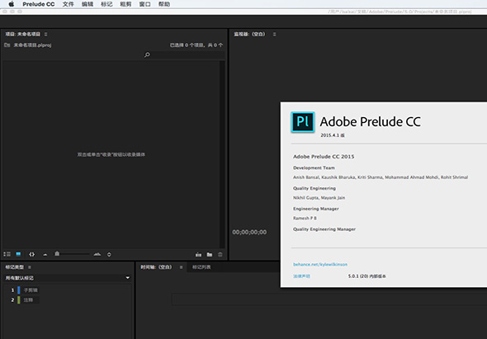Open the 编辑 (Edit) menu

pos(87,4)
